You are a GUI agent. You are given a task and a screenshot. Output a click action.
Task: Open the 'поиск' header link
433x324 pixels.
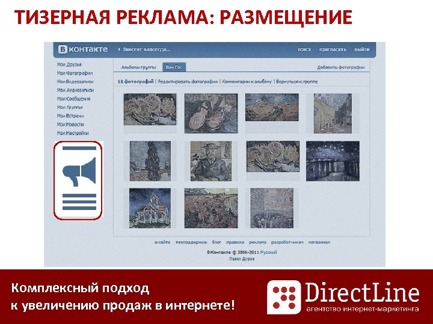coord(304,50)
